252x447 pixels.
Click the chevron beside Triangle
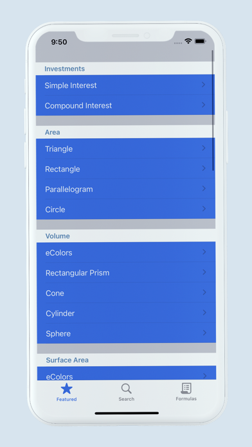point(204,148)
